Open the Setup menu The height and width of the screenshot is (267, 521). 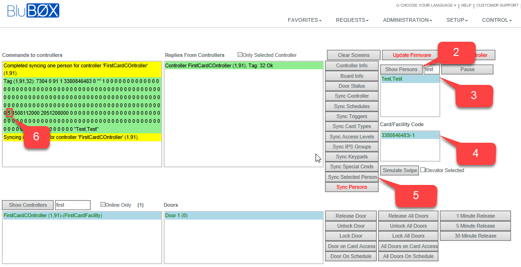tap(457, 20)
